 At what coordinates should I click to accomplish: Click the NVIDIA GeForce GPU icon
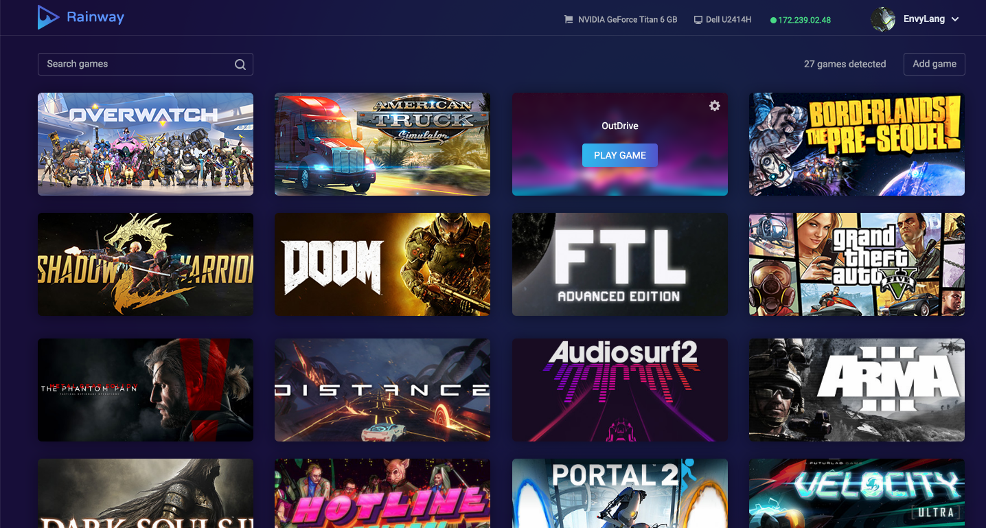(x=568, y=20)
